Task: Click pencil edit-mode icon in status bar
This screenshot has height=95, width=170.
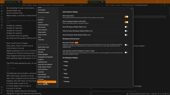Action: 159,94
